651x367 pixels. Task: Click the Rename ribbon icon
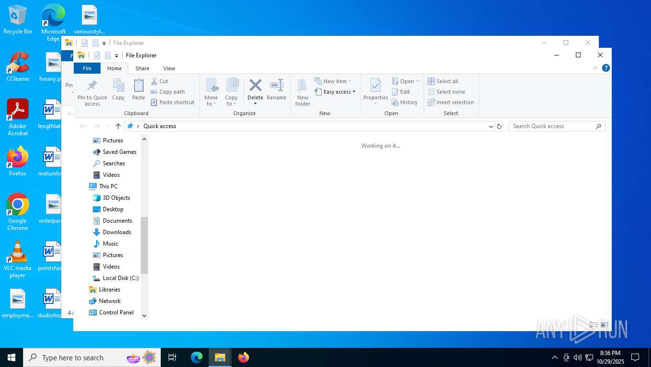tap(277, 86)
